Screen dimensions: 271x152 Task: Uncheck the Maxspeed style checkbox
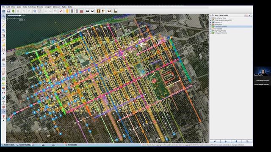(x=211, y=24)
